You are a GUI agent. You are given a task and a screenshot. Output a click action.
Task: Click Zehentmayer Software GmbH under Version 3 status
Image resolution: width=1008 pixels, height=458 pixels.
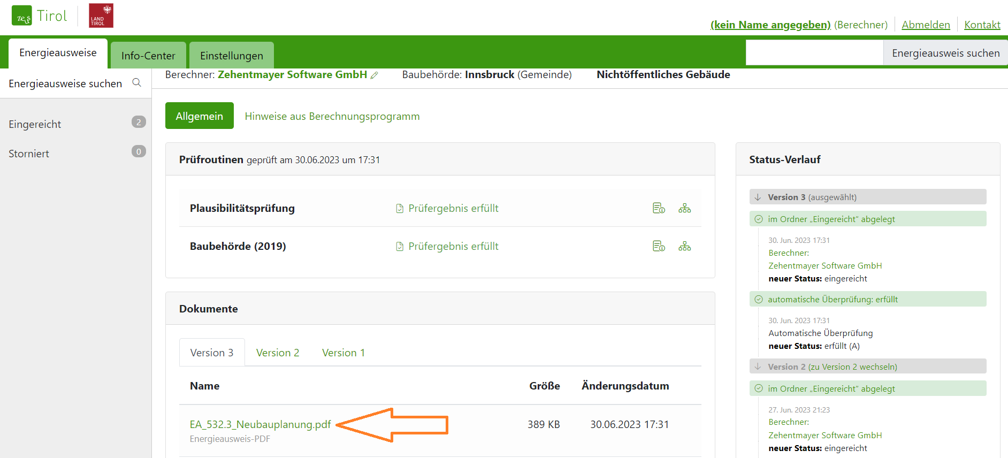825,266
